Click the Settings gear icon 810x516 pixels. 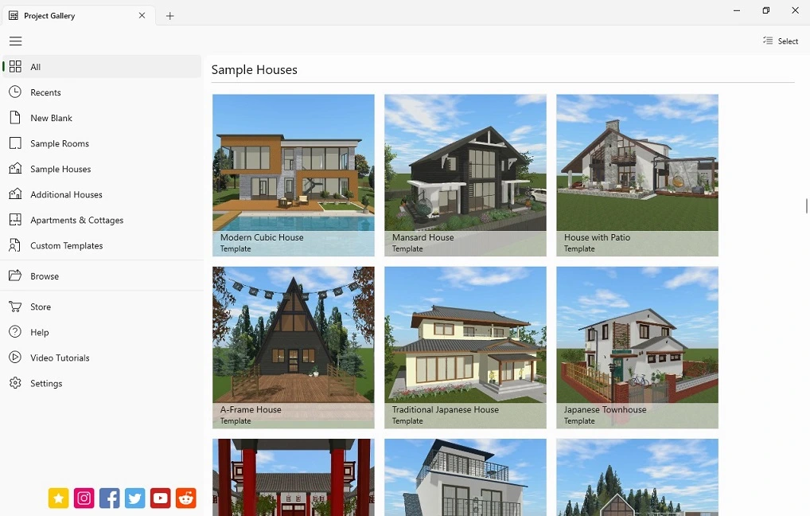click(x=15, y=383)
